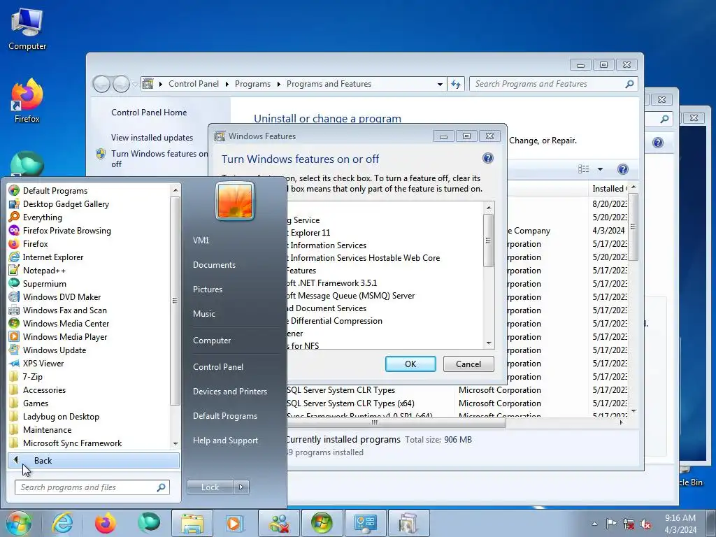Open the address bar history dropdown
This screenshot has height=537, width=716.
point(440,84)
